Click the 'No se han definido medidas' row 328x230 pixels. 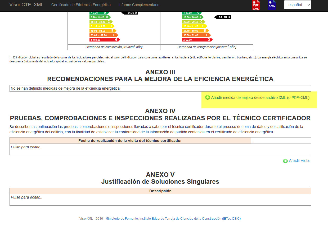[x=160, y=88]
